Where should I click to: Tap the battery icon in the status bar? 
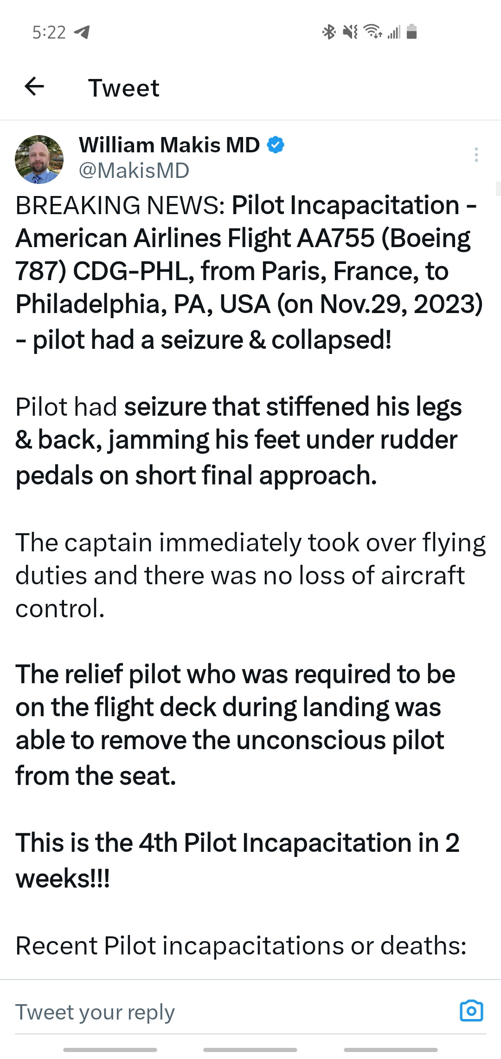pos(411,32)
